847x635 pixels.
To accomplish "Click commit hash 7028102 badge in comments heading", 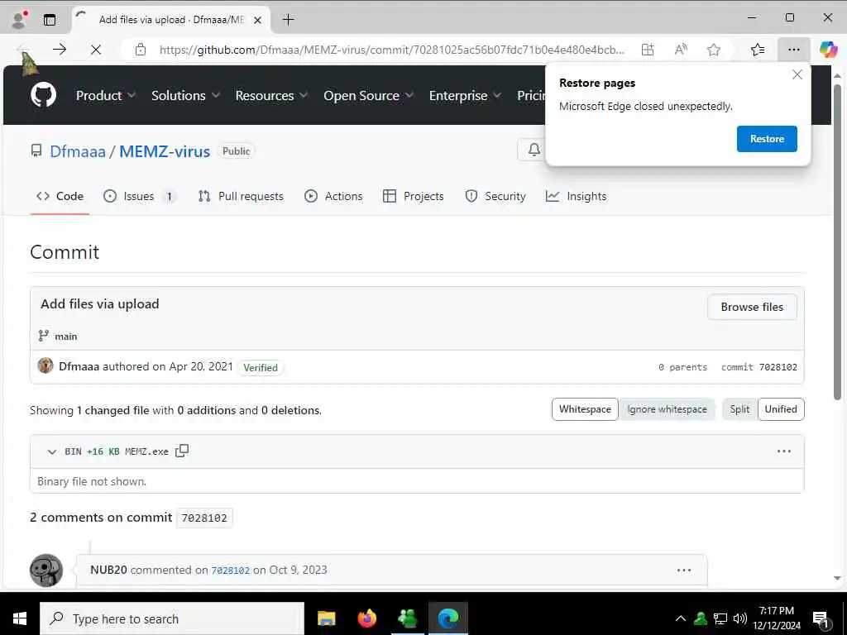I will (x=204, y=518).
